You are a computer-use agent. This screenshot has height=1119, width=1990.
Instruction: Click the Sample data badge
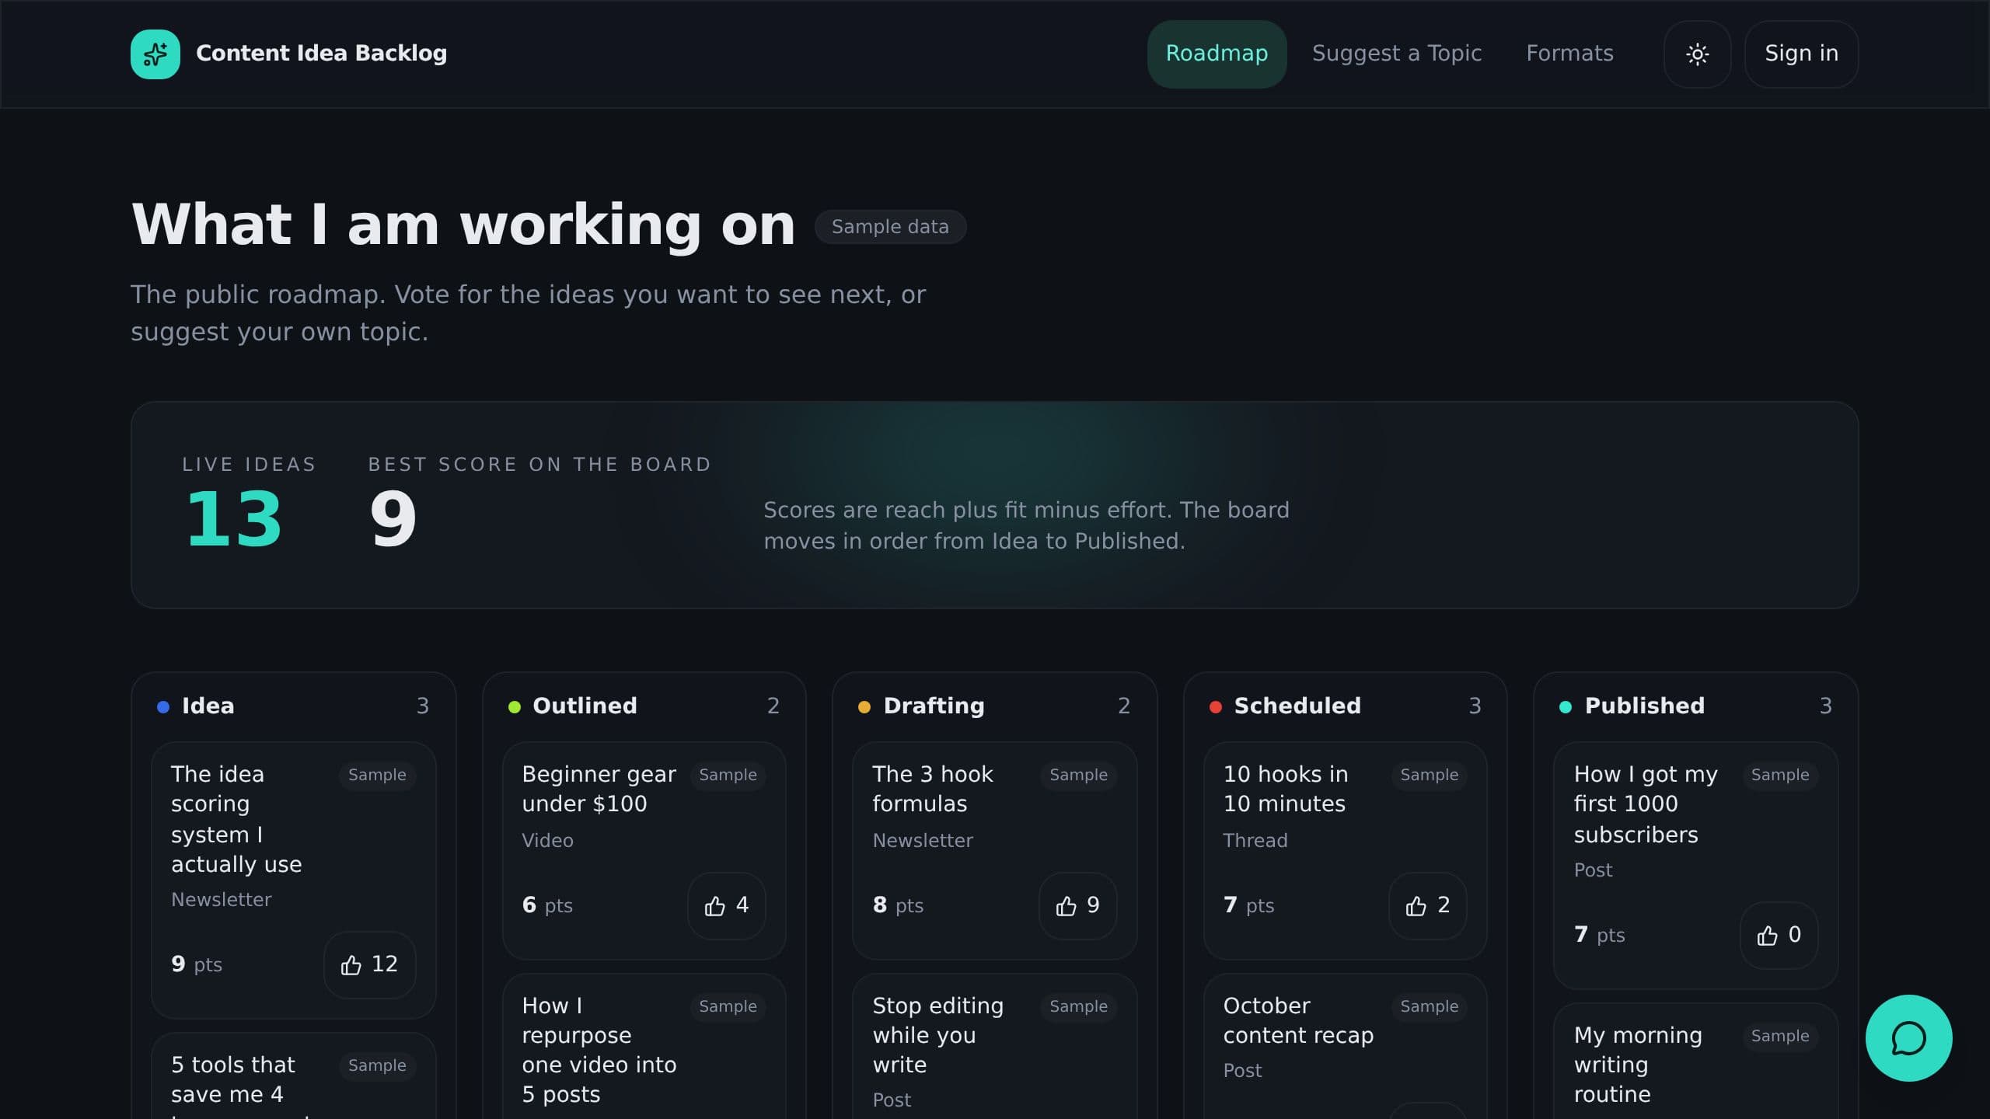[x=890, y=227]
